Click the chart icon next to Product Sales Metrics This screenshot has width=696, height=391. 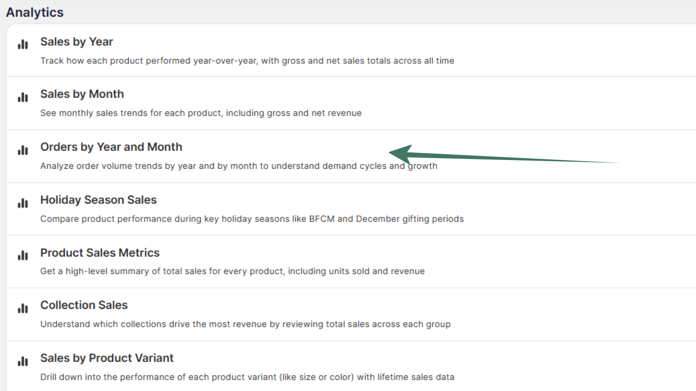click(x=22, y=256)
